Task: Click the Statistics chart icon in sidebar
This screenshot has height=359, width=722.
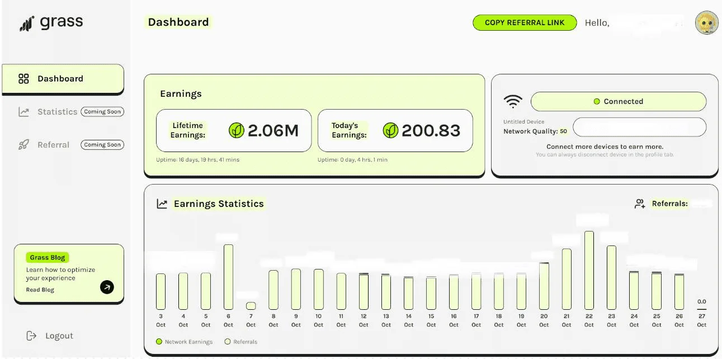Action: (23, 112)
